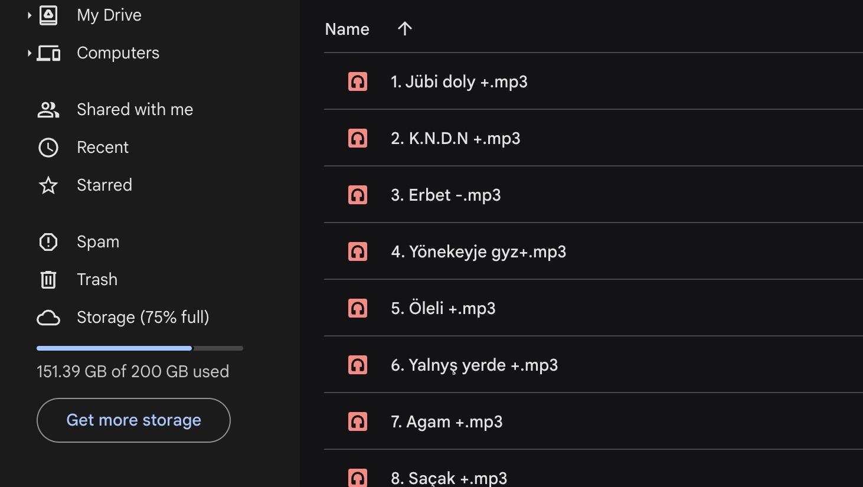Viewport: 863px width, 487px height.
Task: Open Shared with me section
Action: [x=135, y=110]
